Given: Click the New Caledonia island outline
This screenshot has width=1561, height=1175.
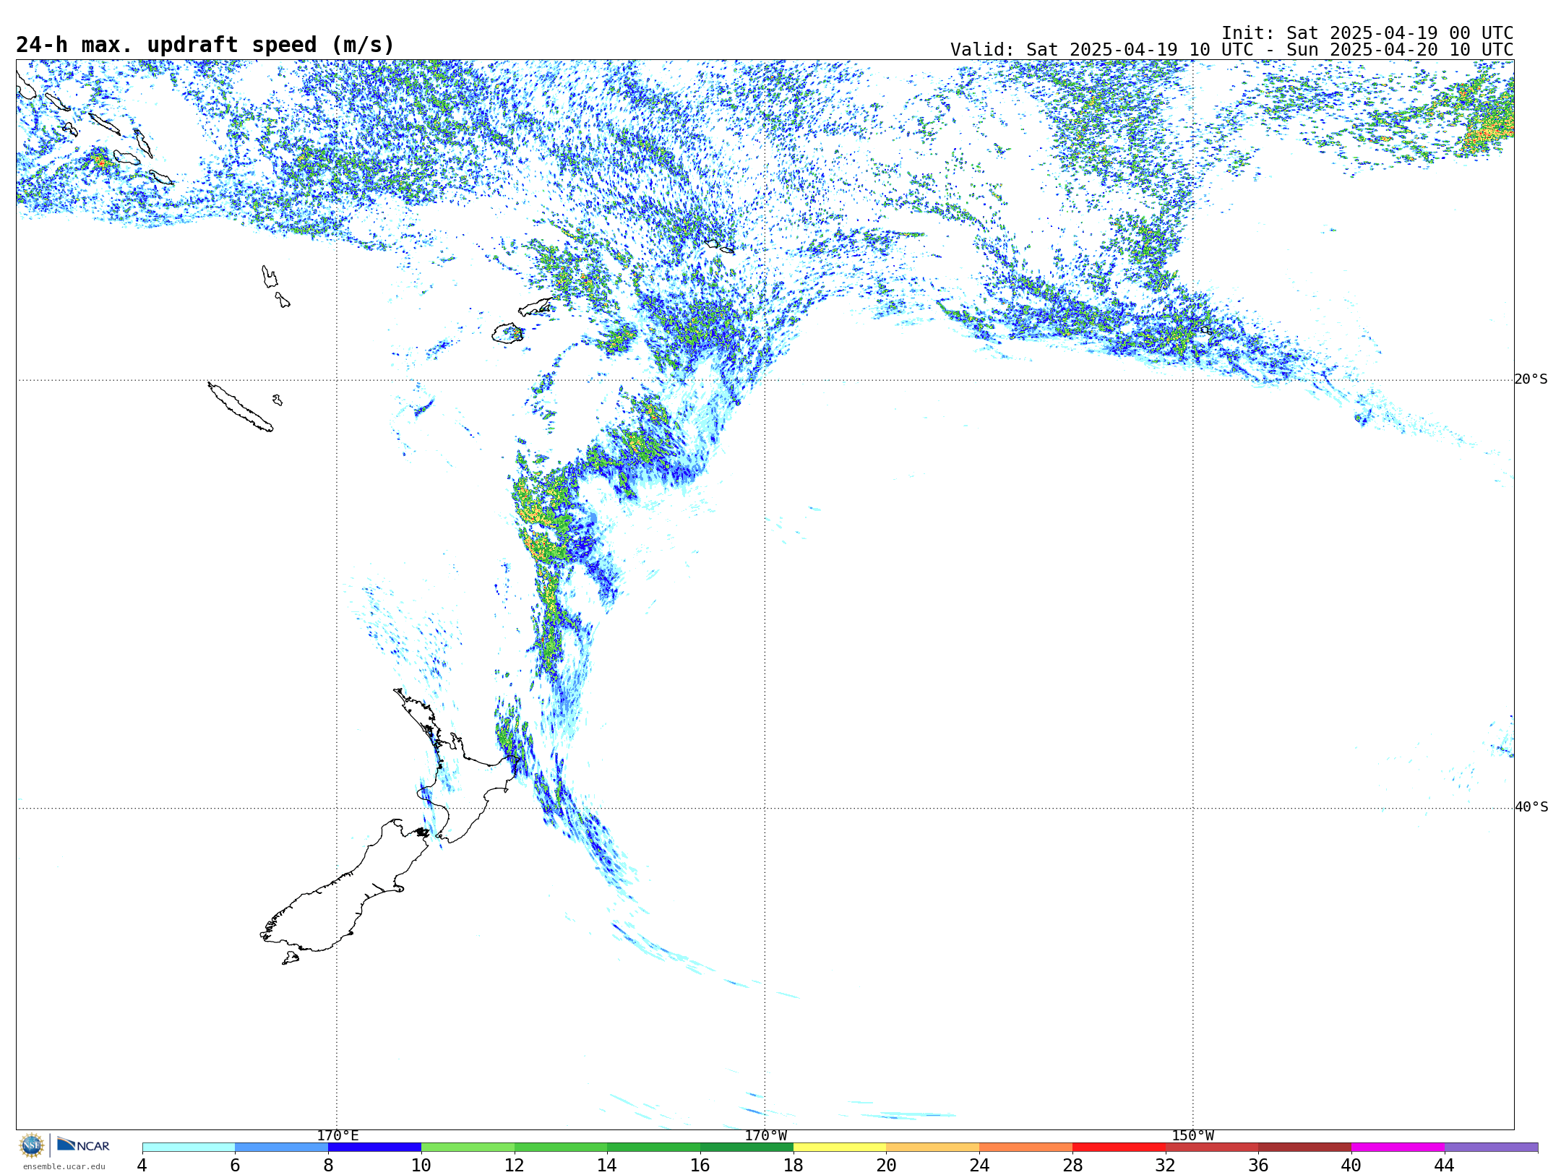Looking at the screenshot, I should pos(241,407).
